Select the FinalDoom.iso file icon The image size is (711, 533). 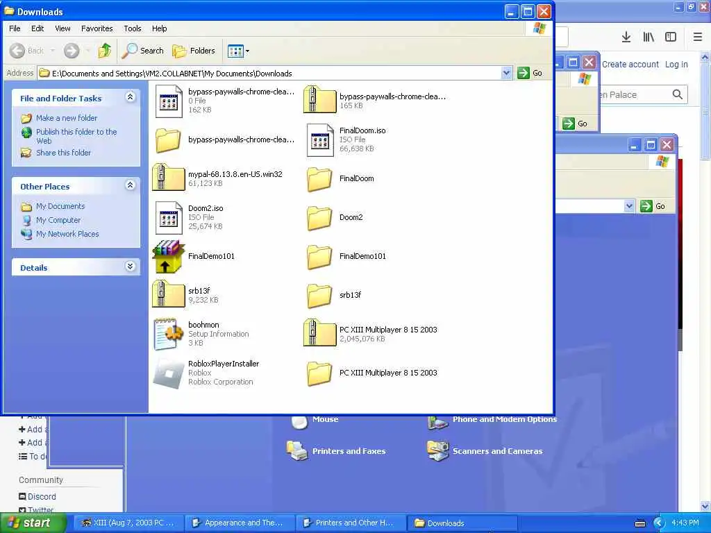point(319,140)
